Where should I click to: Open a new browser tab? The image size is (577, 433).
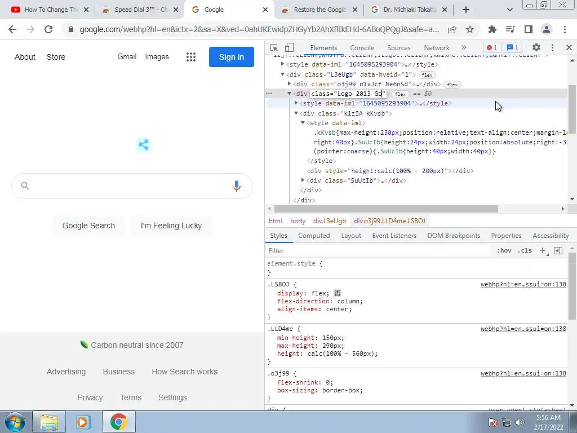click(466, 10)
